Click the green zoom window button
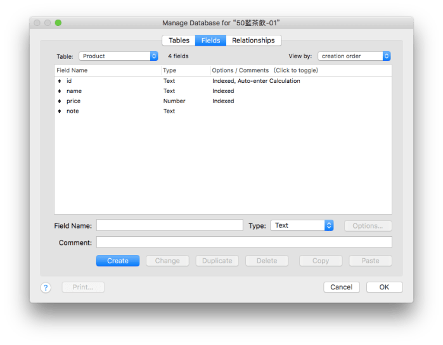The image size is (443, 345). coord(58,23)
